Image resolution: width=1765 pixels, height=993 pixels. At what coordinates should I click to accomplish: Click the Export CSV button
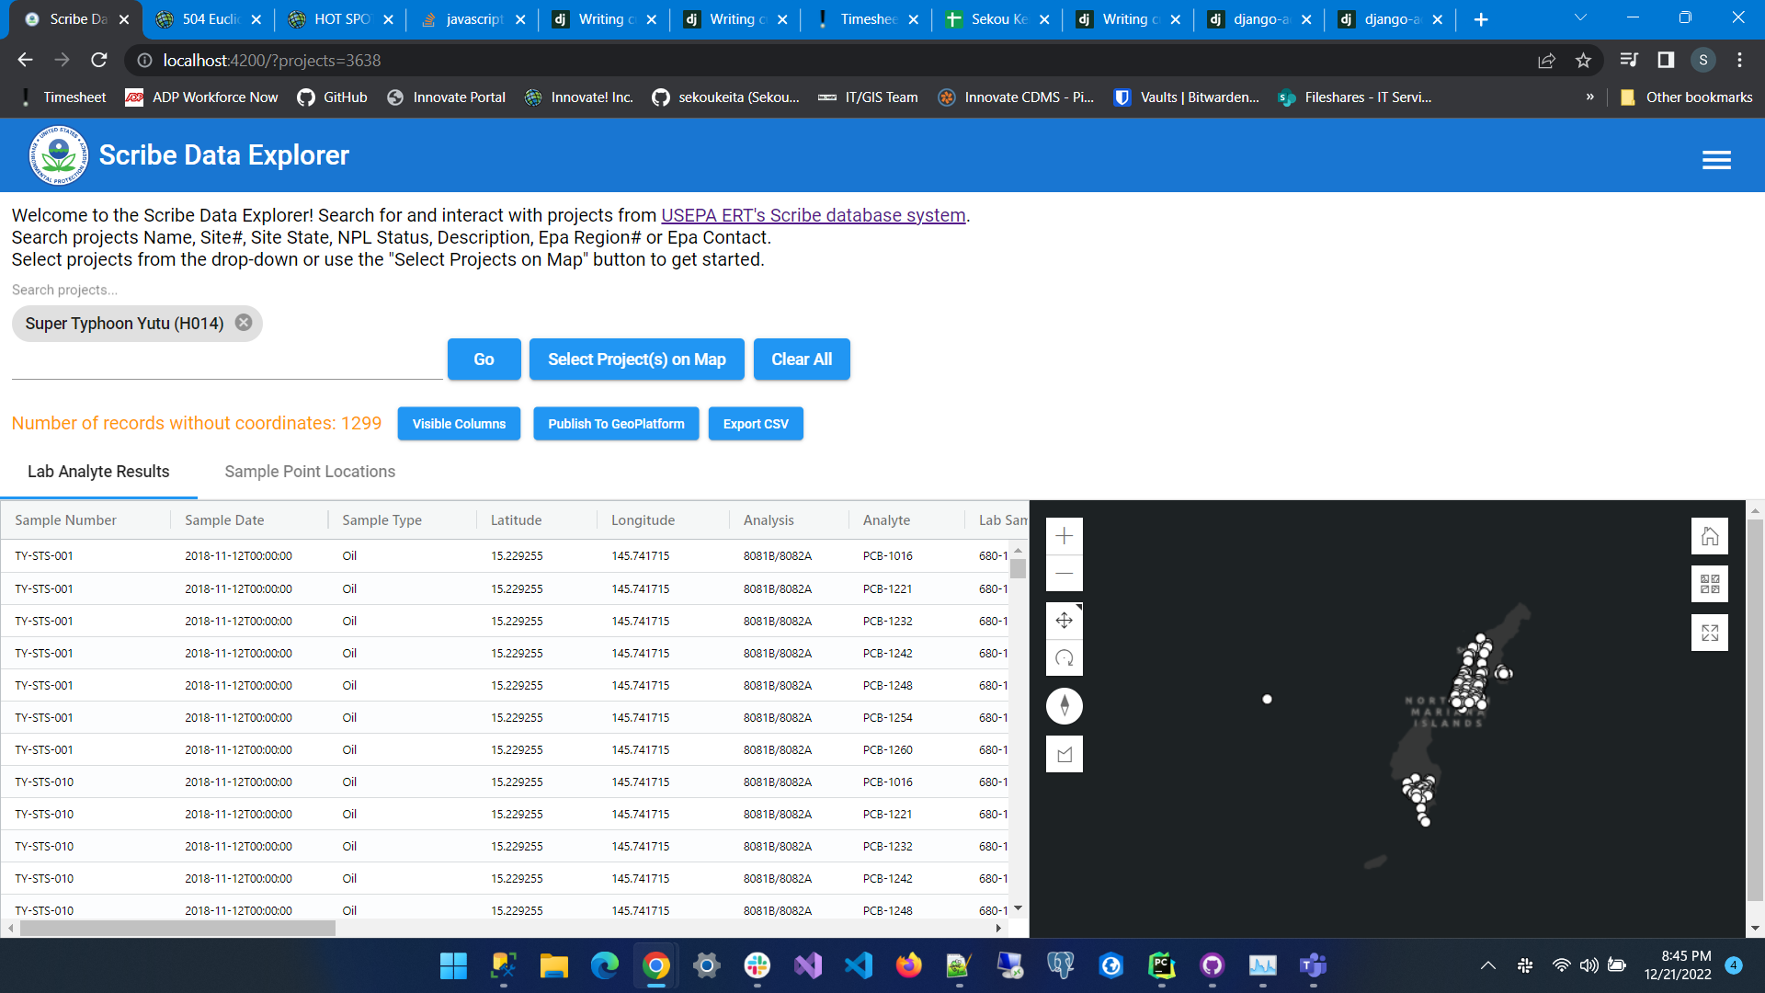pos(756,424)
